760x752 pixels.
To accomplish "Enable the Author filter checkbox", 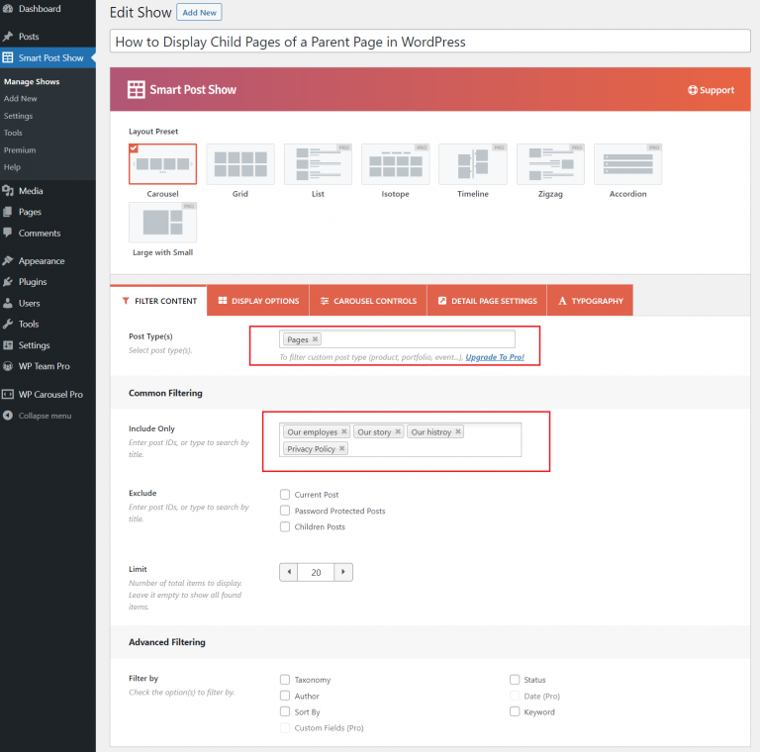I will point(285,696).
